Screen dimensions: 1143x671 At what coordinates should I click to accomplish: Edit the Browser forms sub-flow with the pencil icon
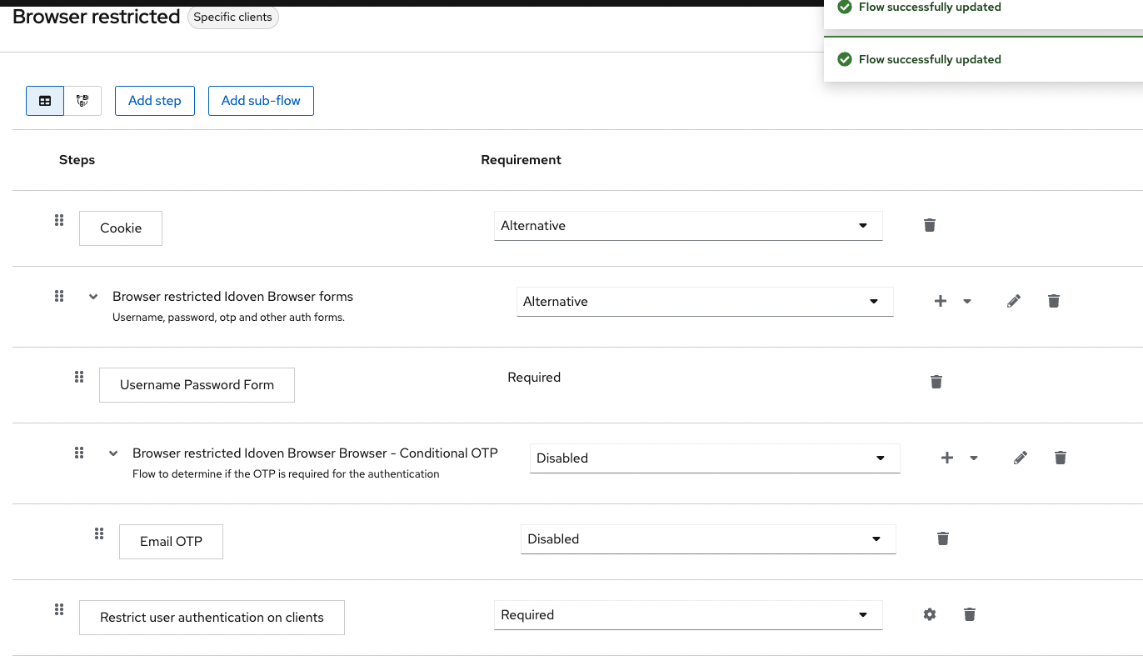tap(1013, 301)
